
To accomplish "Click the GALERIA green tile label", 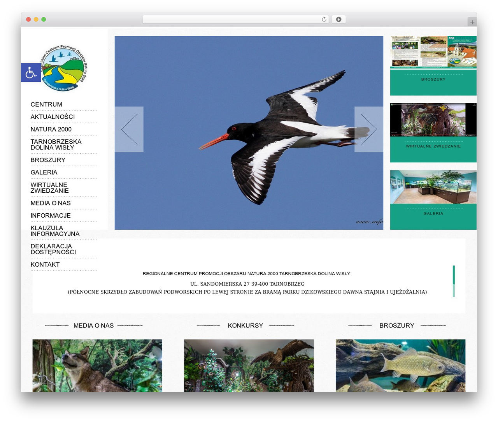I will tap(433, 214).
